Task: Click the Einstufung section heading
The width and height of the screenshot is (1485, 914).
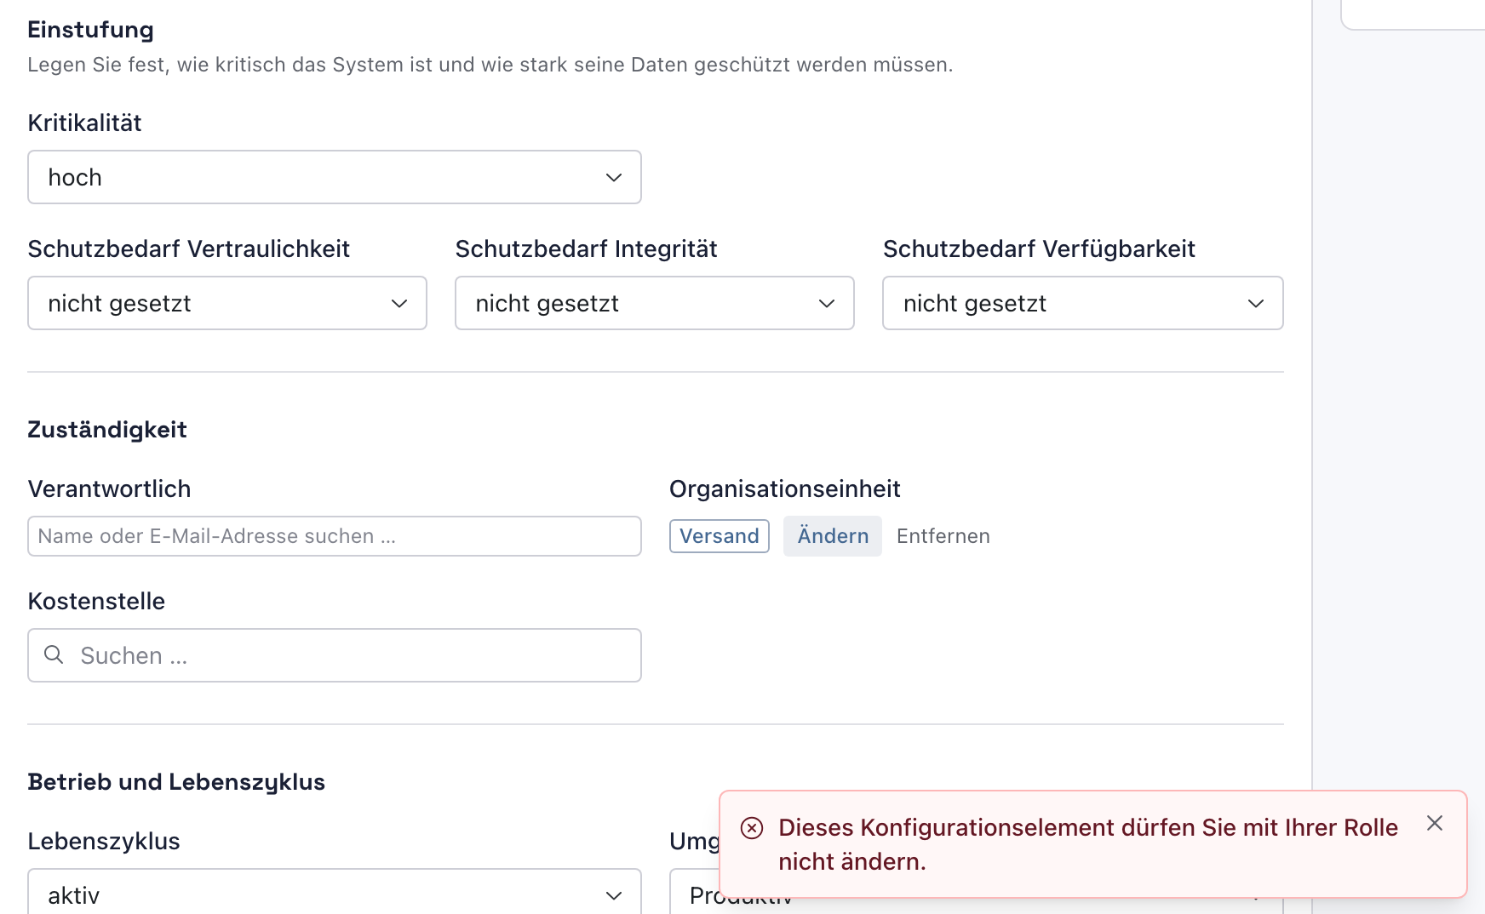Action: pos(91,30)
